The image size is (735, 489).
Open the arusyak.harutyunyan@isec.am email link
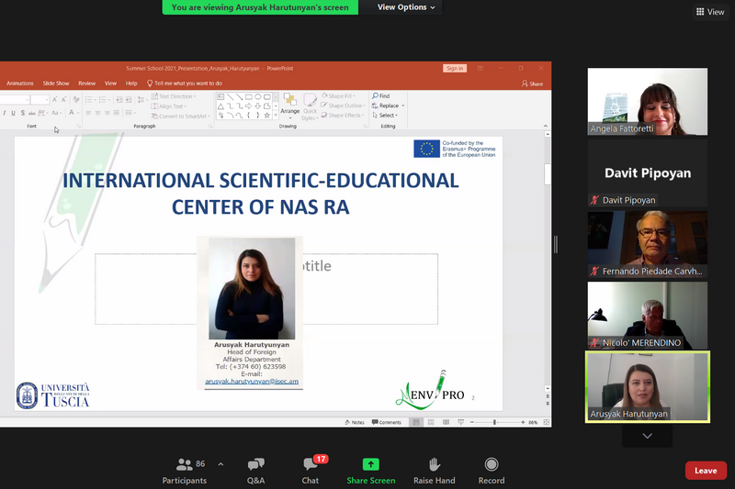click(x=252, y=382)
